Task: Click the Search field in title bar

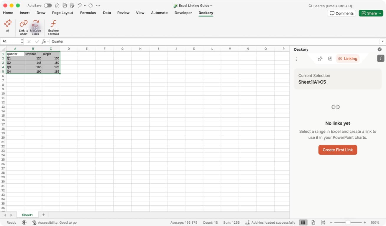Action: pos(330,6)
